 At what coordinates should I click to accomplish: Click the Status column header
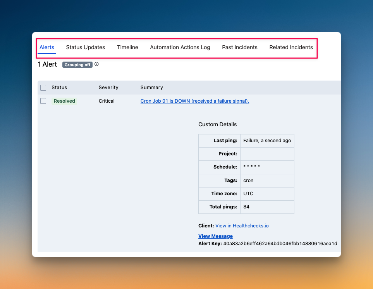59,88
